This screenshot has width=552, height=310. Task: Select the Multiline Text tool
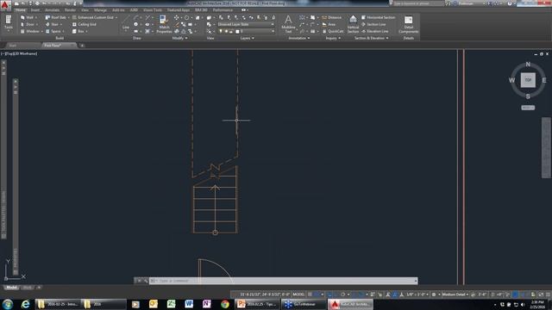pyautogui.click(x=288, y=24)
